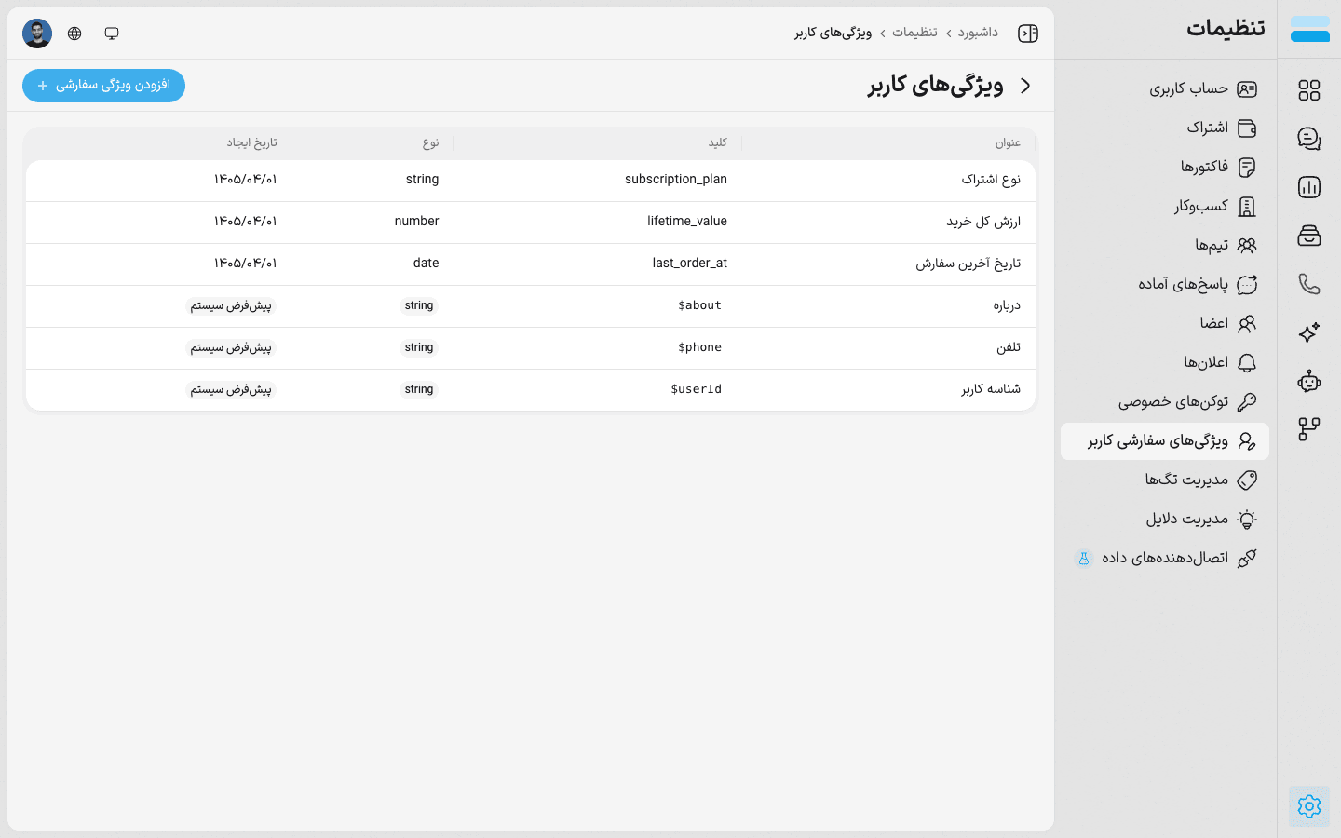Screen dimensions: 1341x838
Task: Click پیش‌فرض سیستم badge in $about row
Action: pos(231,305)
